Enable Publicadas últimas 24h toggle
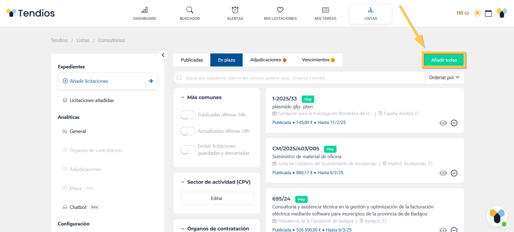The image size is (514, 232). point(188,115)
